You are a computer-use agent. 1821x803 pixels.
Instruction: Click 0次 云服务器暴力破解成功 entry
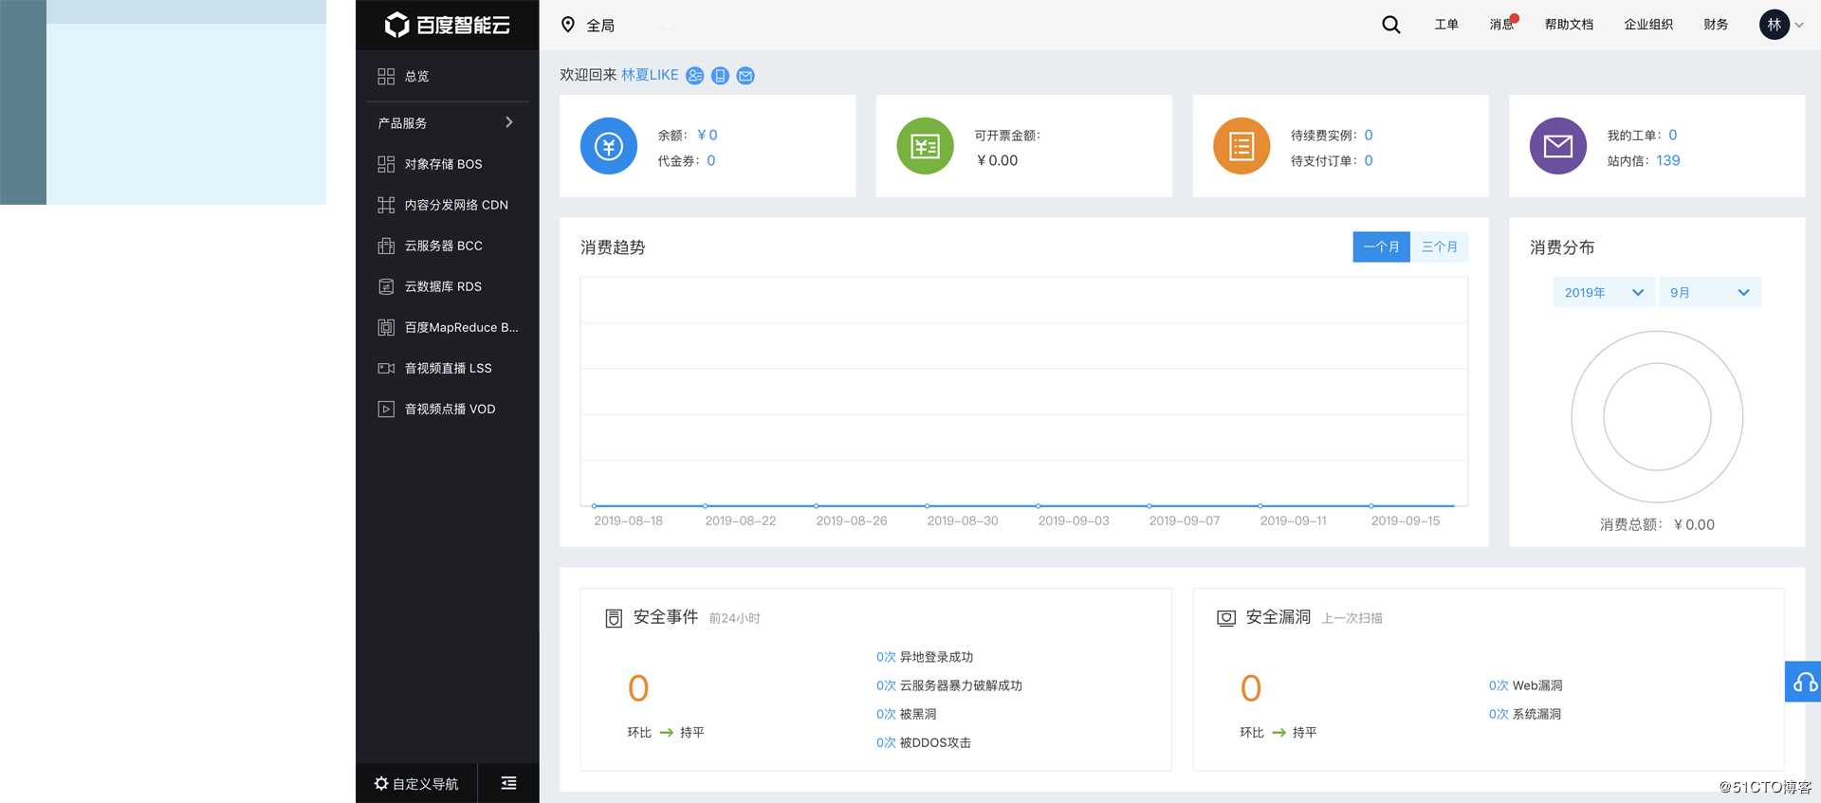click(949, 685)
